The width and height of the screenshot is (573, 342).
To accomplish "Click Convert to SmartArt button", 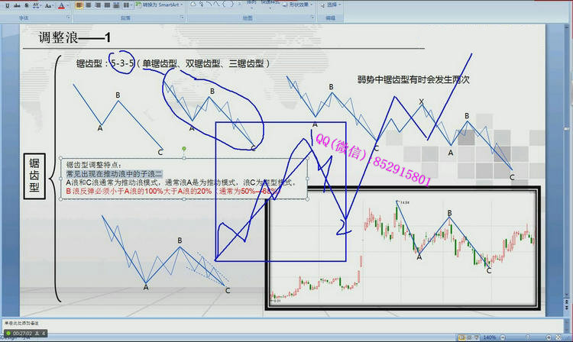I will click(x=157, y=5).
